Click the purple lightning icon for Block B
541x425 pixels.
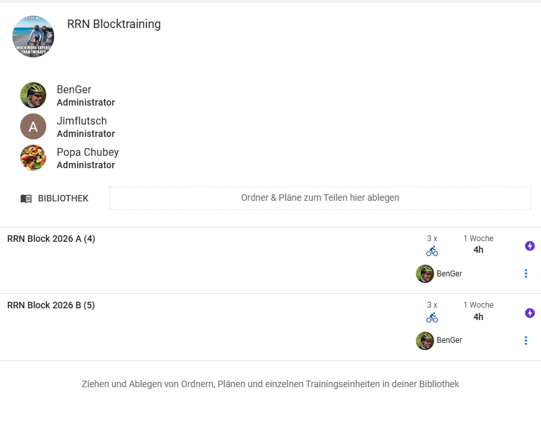(530, 313)
